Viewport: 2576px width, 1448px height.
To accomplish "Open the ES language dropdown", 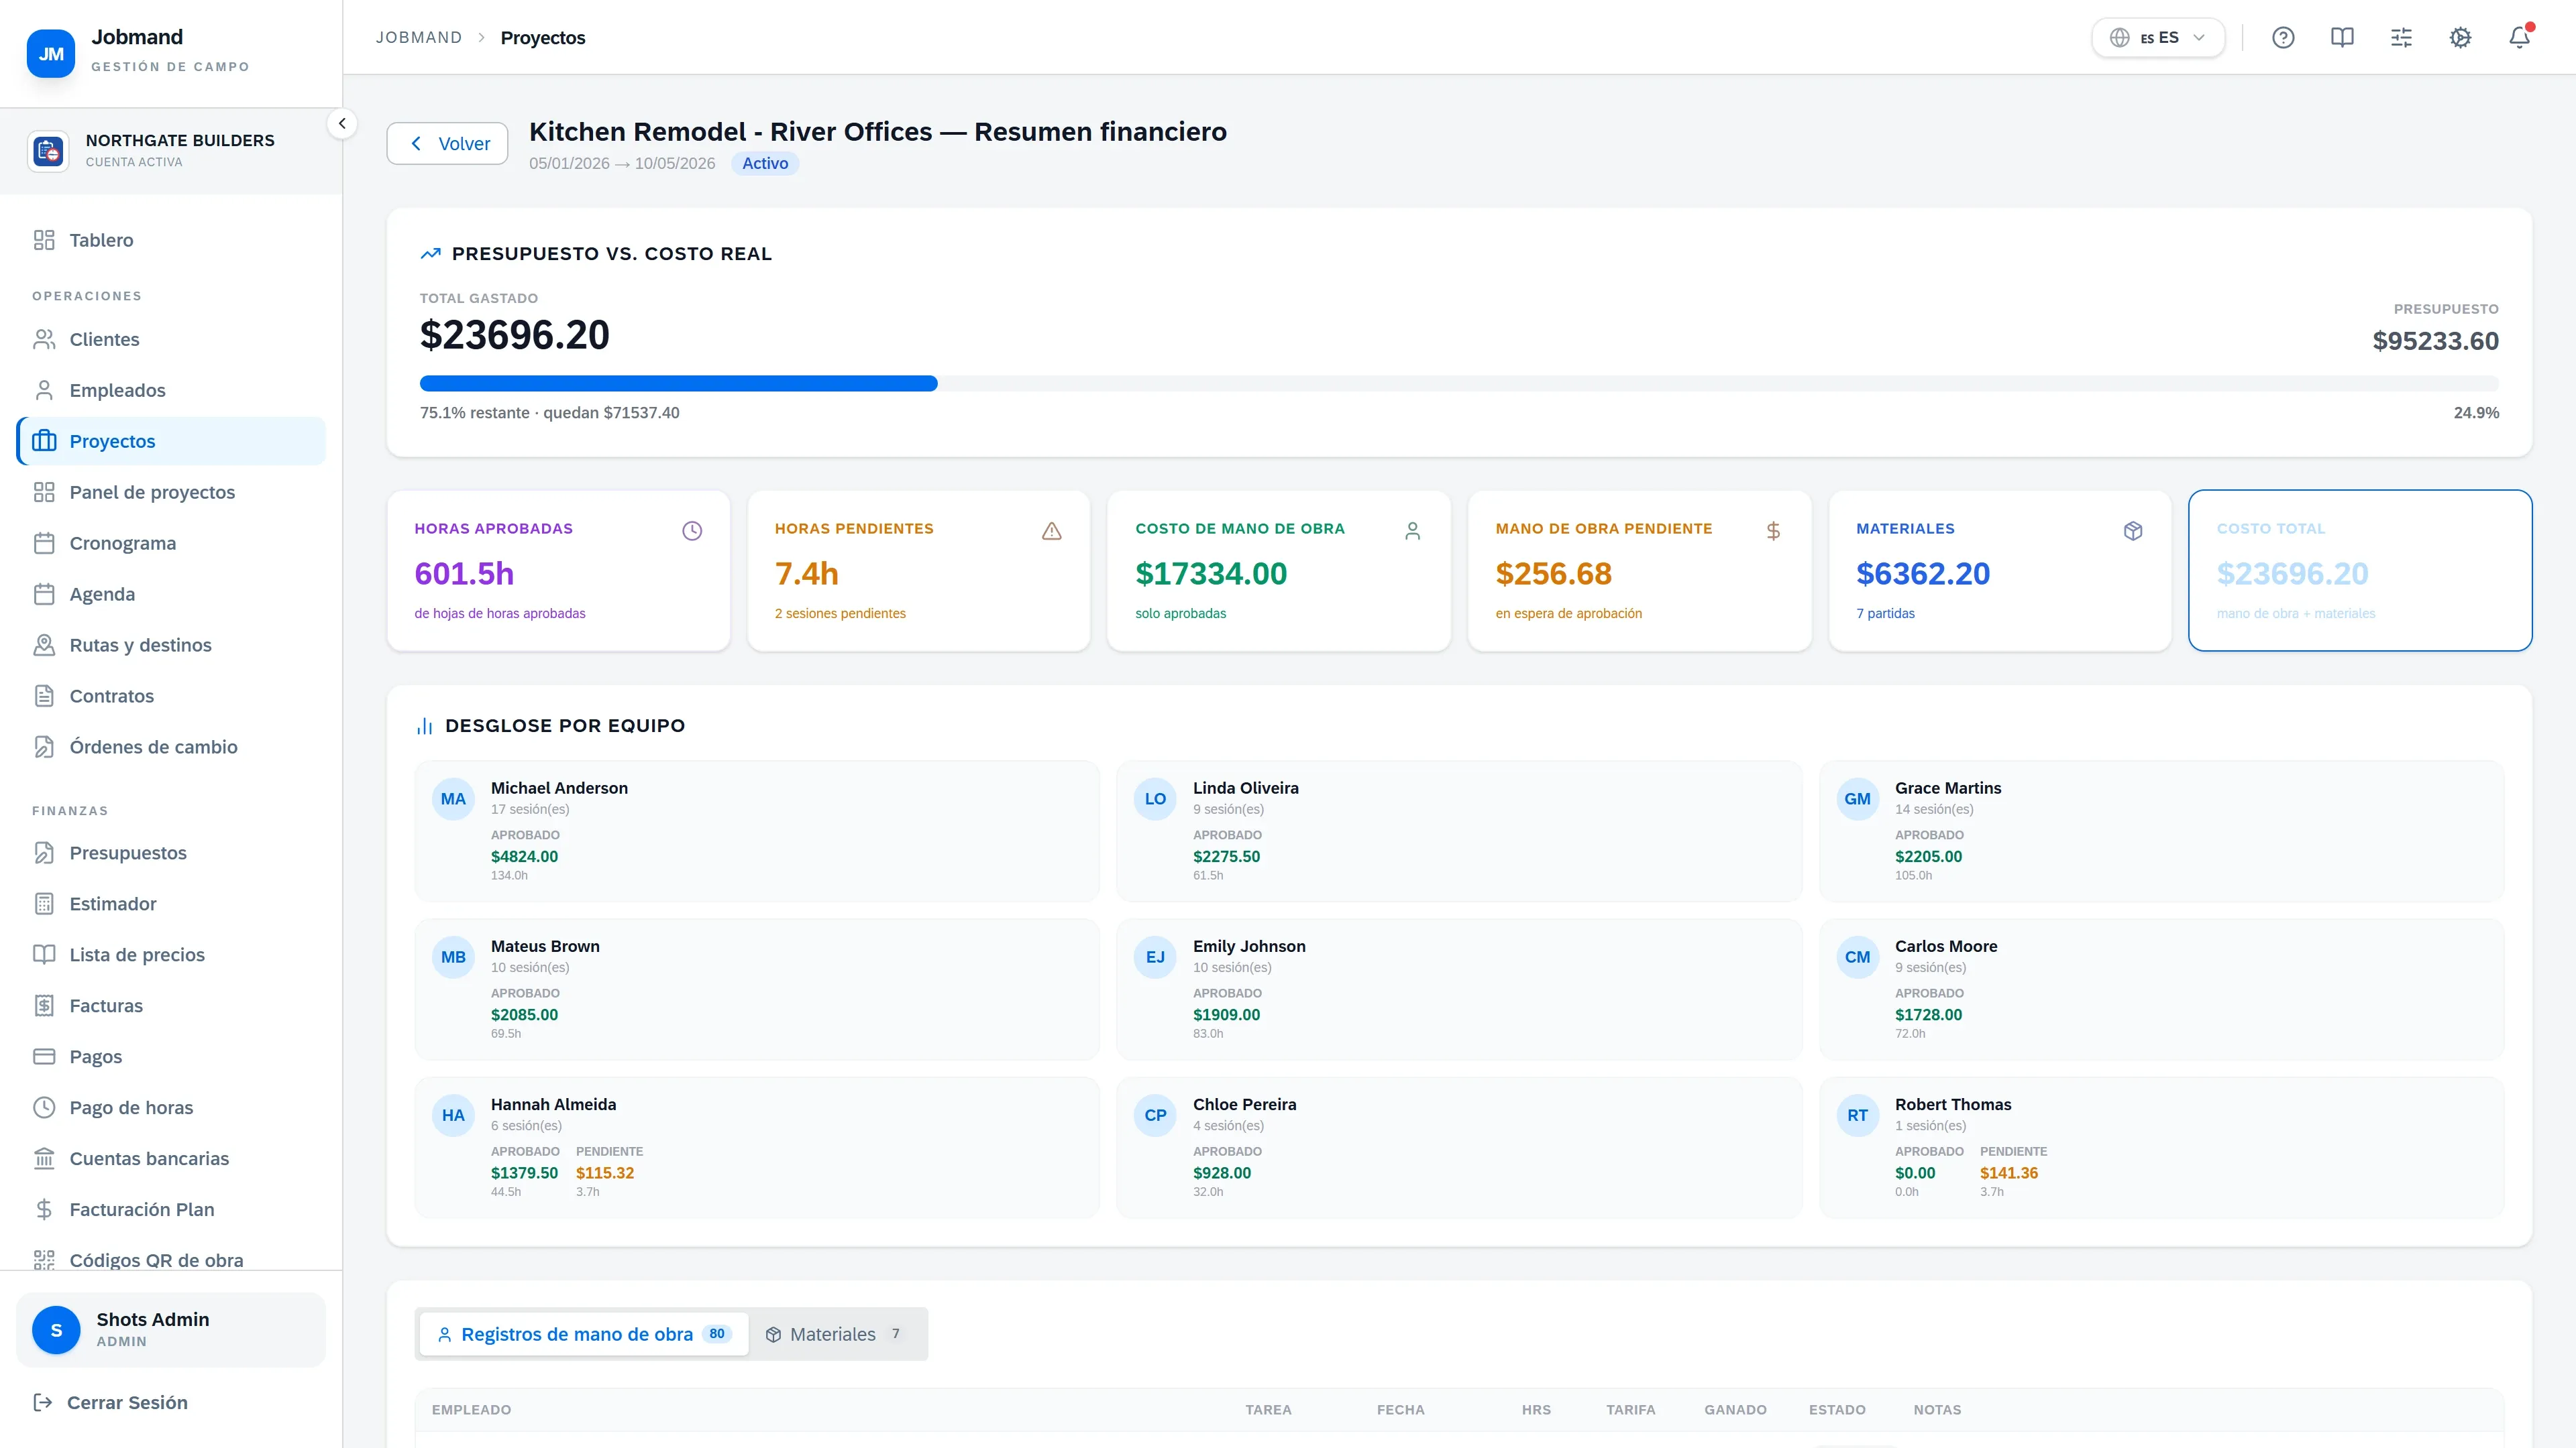I will click(2158, 38).
